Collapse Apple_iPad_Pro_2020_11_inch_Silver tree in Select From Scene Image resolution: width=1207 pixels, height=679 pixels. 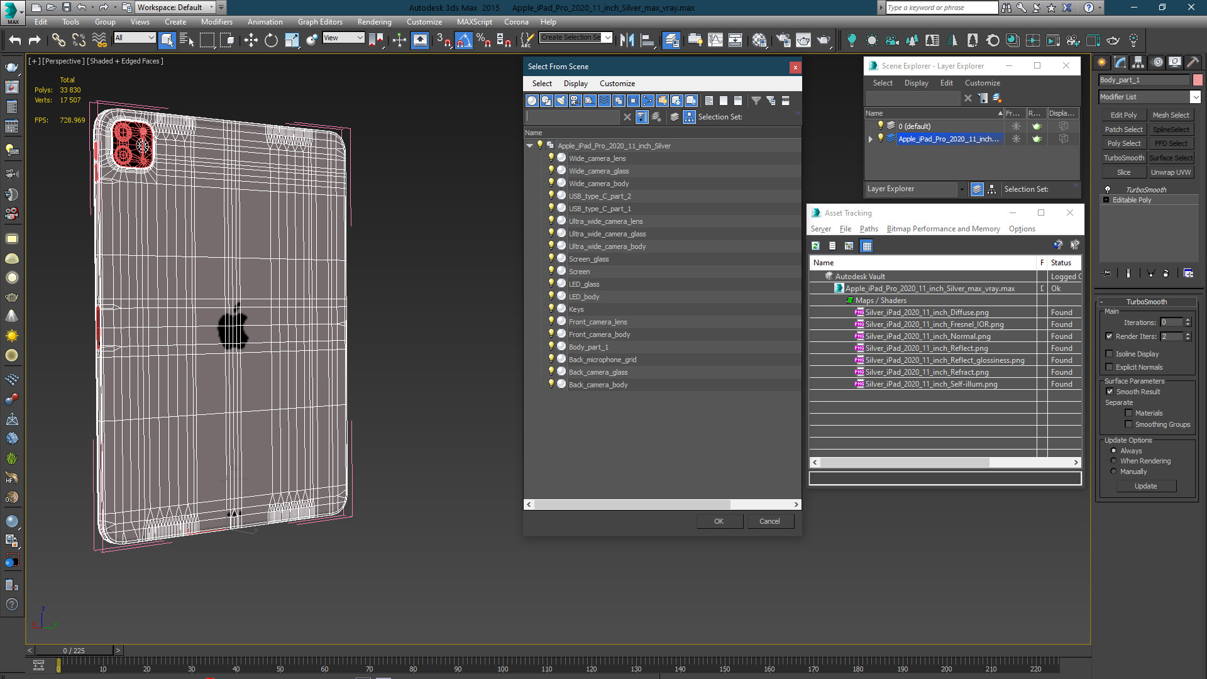pos(529,146)
